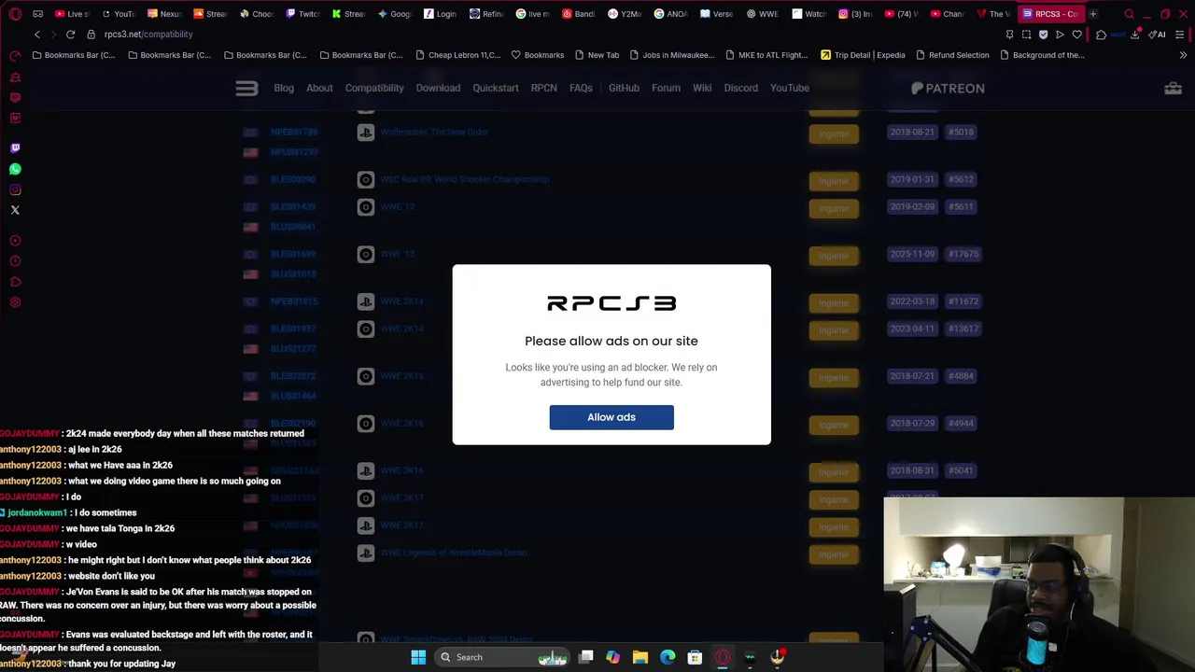Open Microsoft Edge from the taskbar
The width and height of the screenshot is (1195, 672).
tap(668, 657)
